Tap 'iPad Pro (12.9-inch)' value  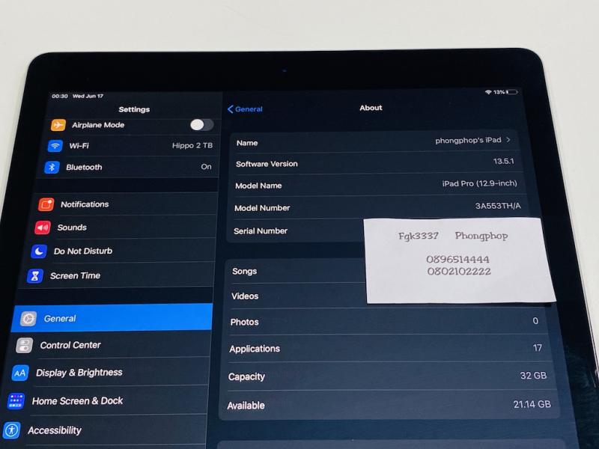(x=479, y=183)
